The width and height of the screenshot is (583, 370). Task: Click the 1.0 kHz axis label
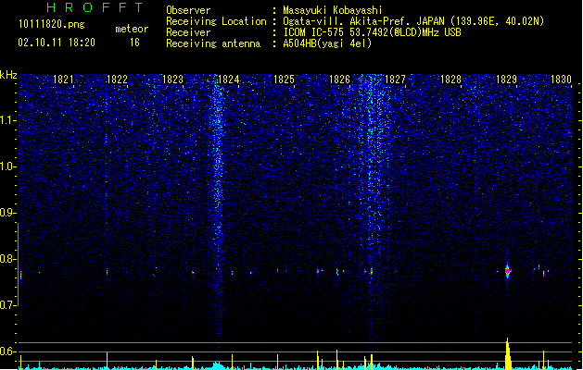point(7,166)
